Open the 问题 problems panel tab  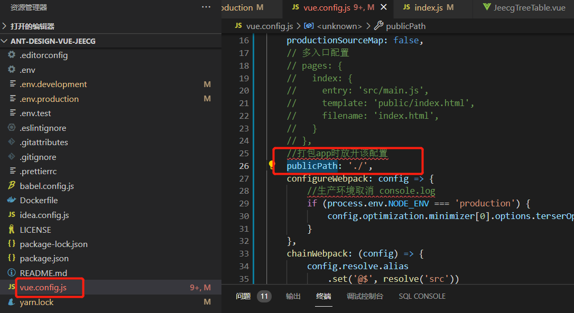pyautogui.click(x=243, y=297)
